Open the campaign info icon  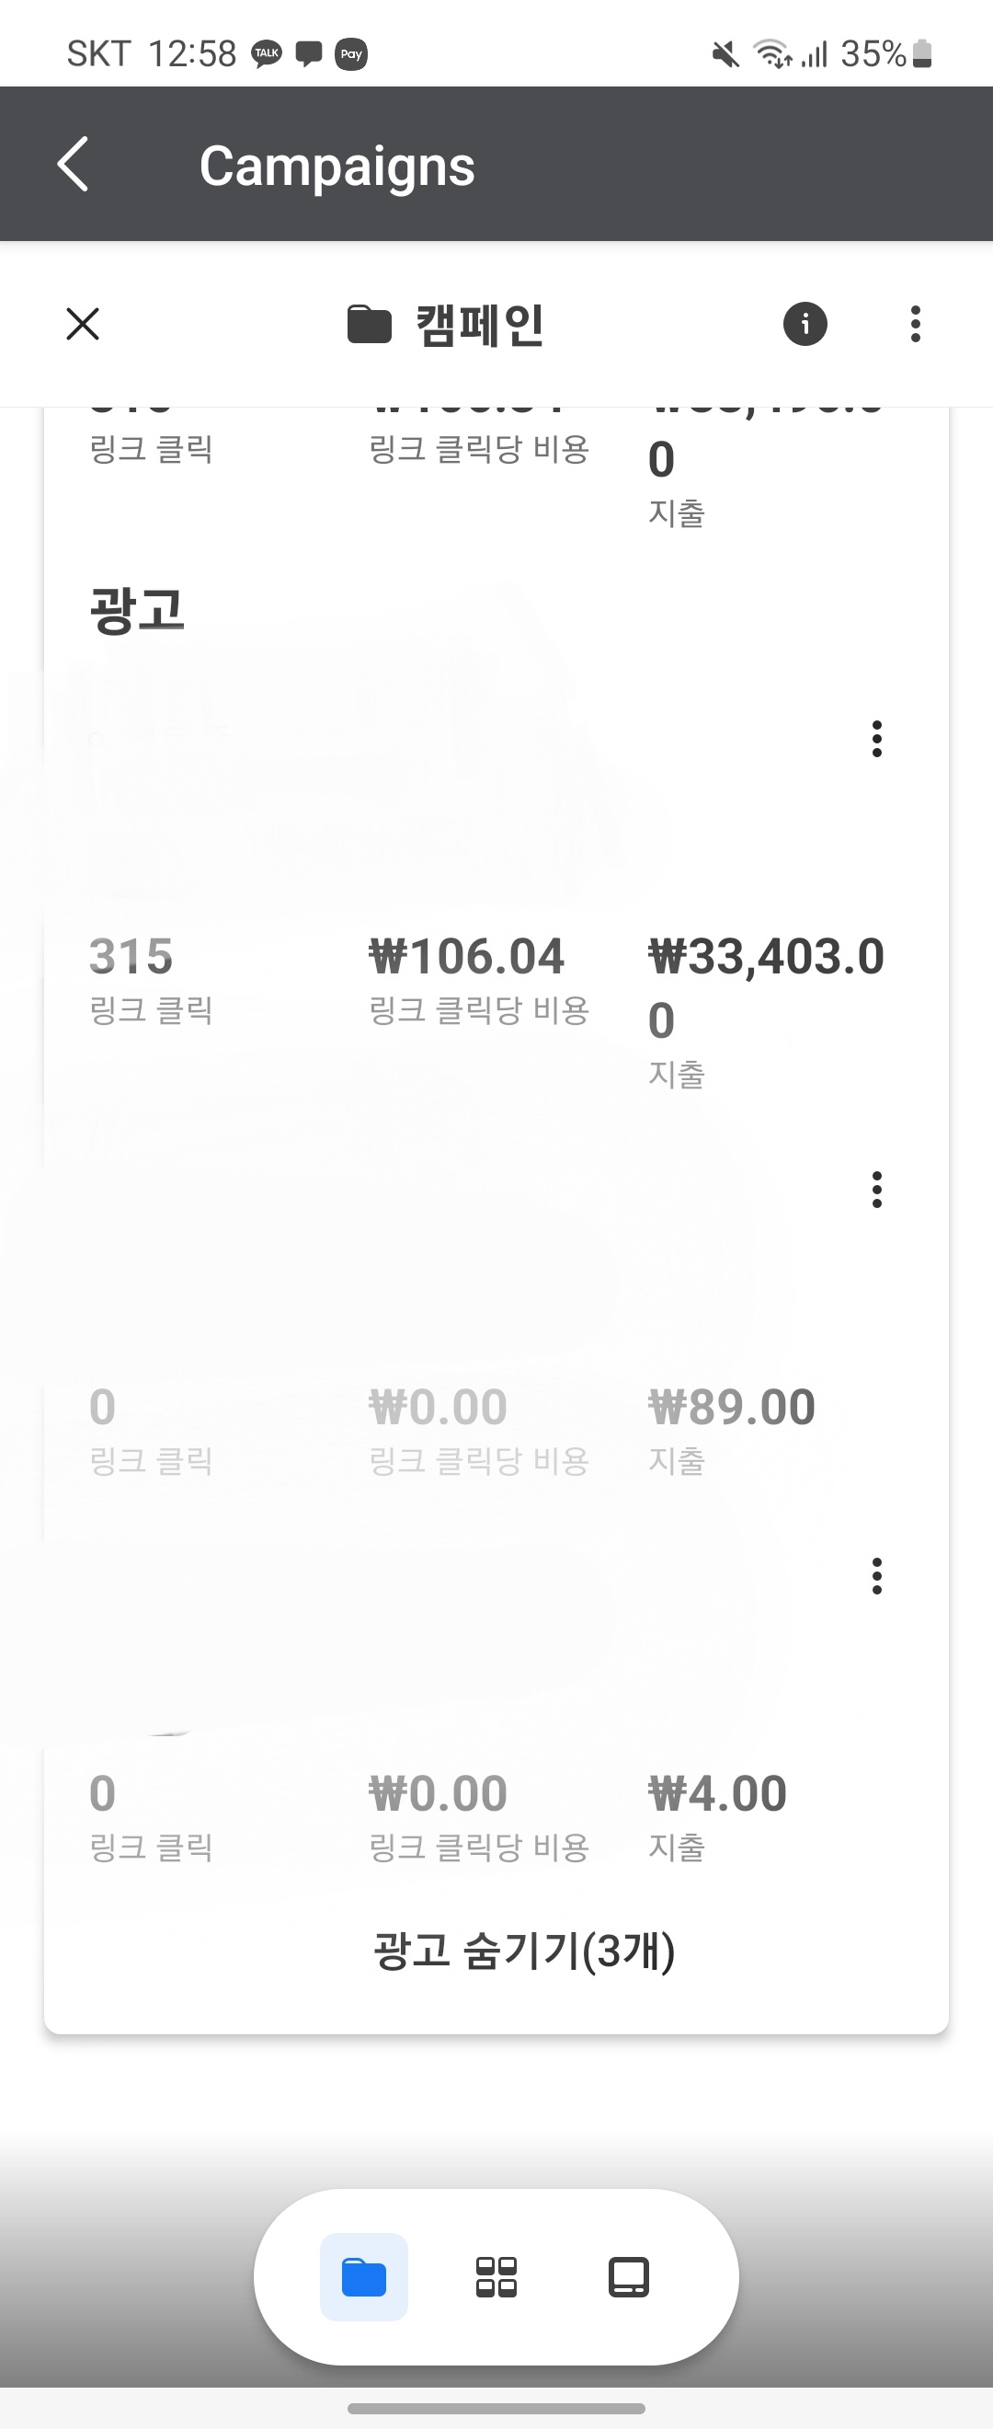[x=805, y=325]
